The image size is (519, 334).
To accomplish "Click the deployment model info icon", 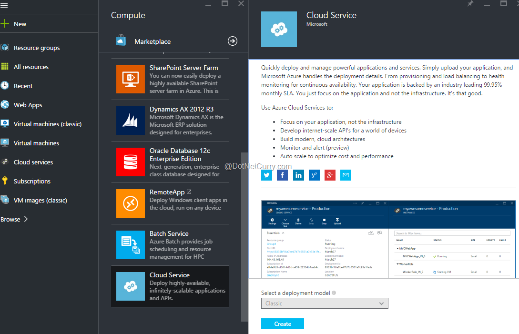I will (x=334, y=293).
